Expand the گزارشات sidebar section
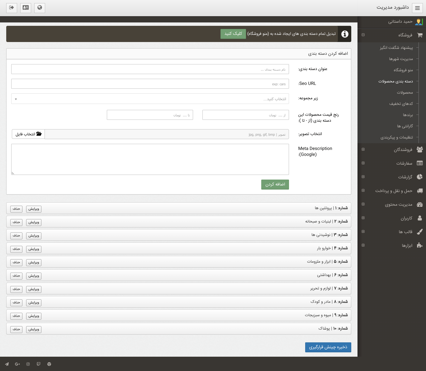This screenshot has height=371, width=426. coord(363,177)
